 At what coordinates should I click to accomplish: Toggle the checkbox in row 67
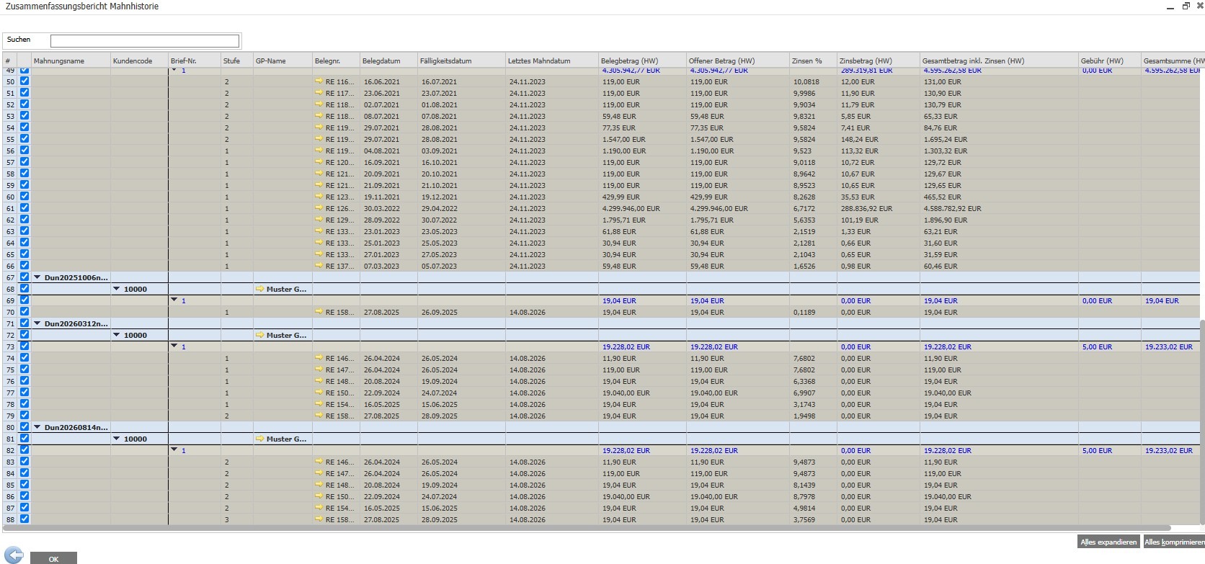(25, 277)
